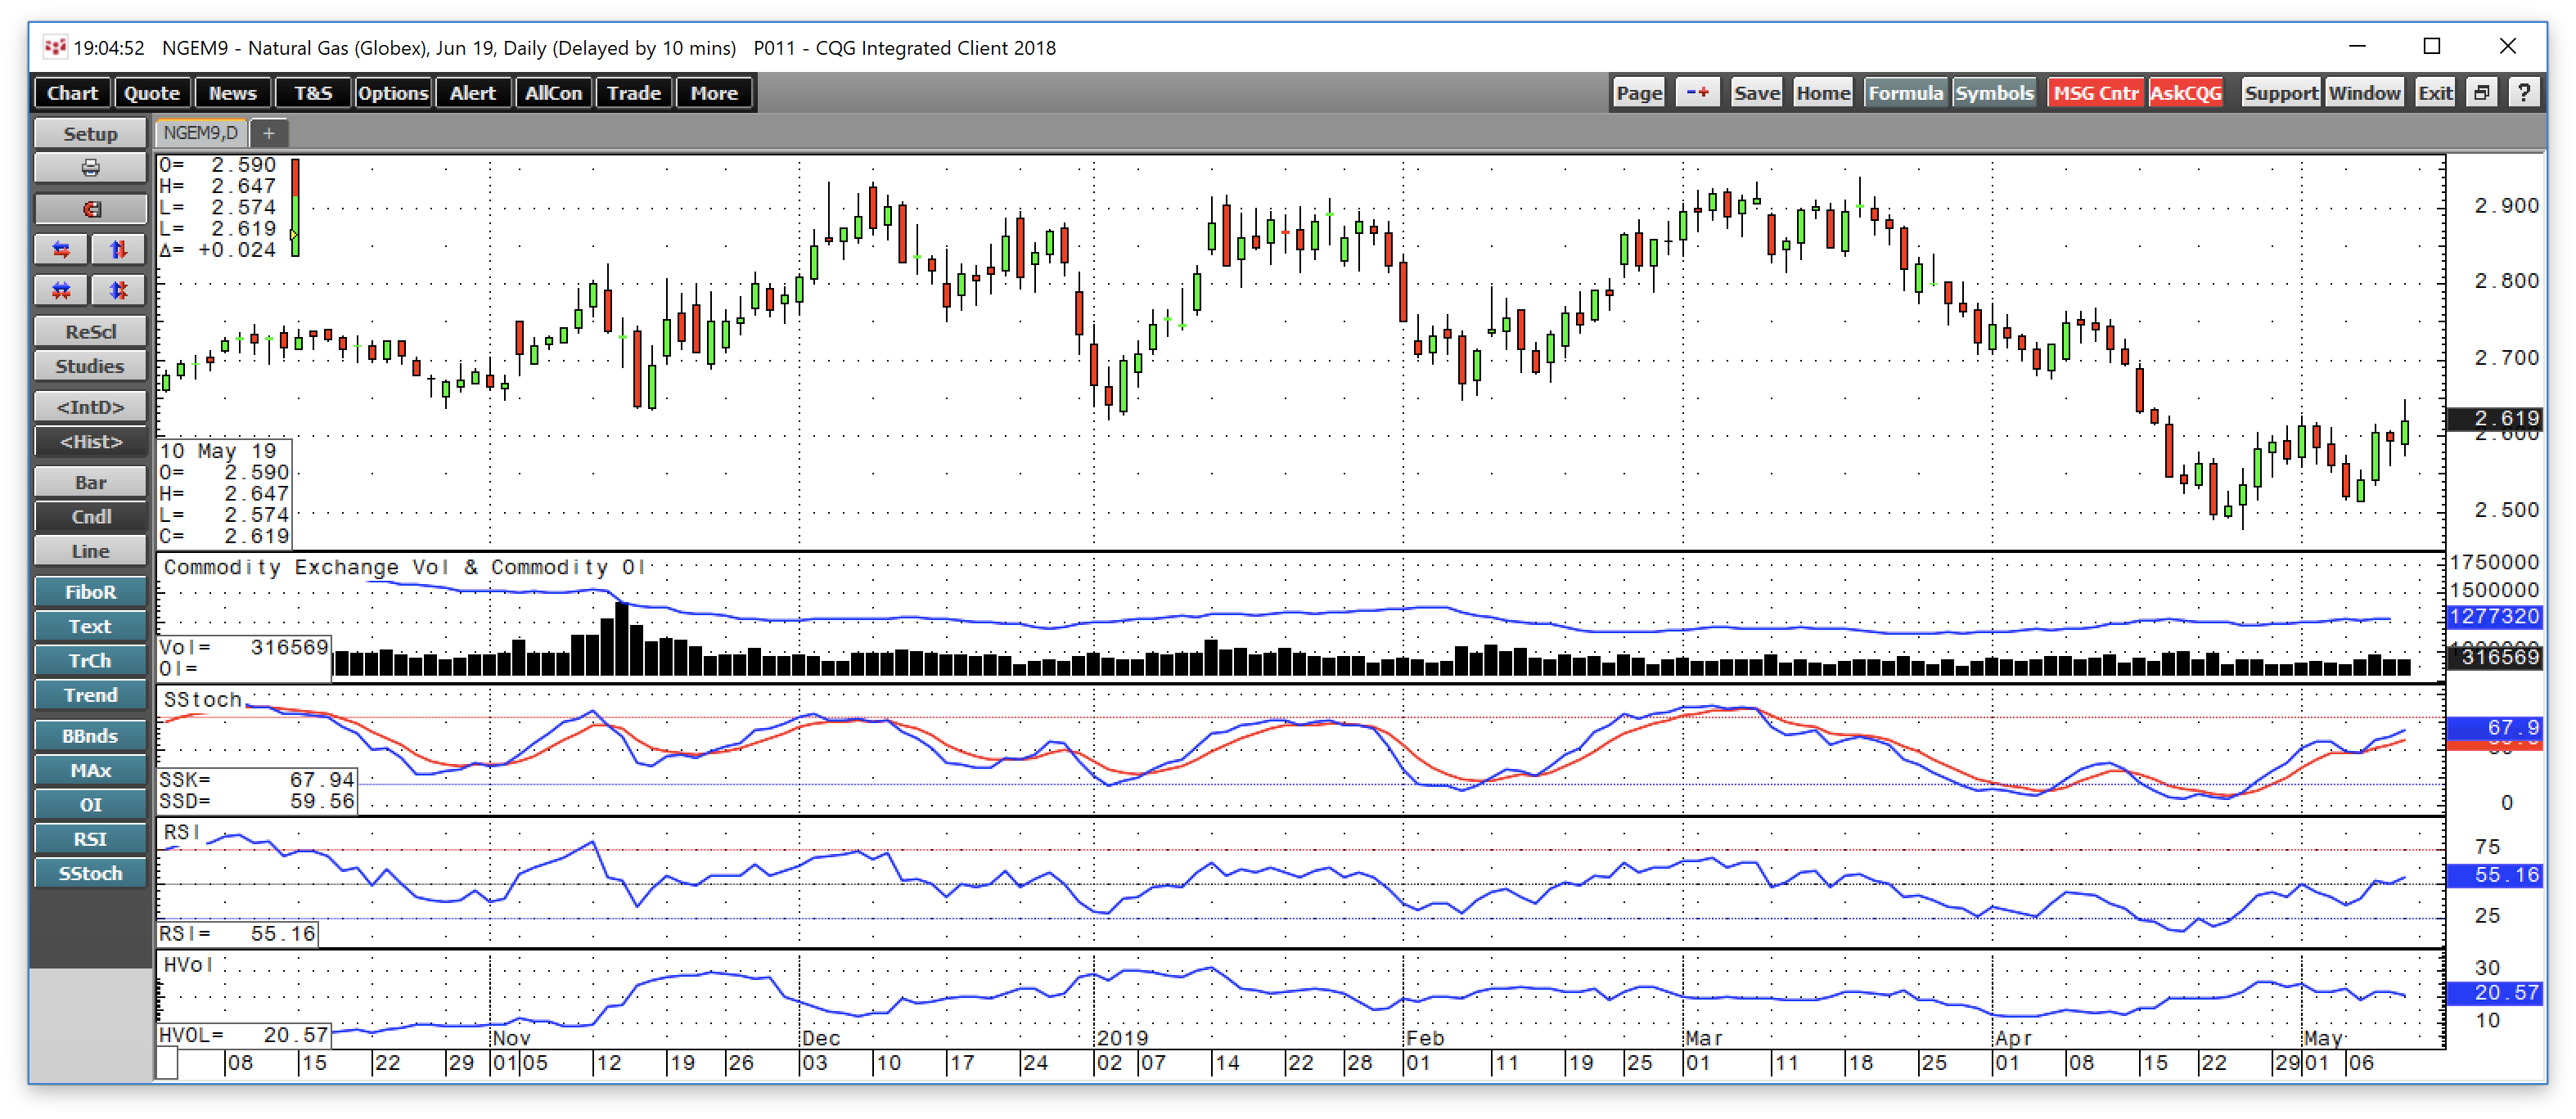This screenshot has height=1119, width=2576.
Task: Open the Page menu
Action: pos(1639,93)
